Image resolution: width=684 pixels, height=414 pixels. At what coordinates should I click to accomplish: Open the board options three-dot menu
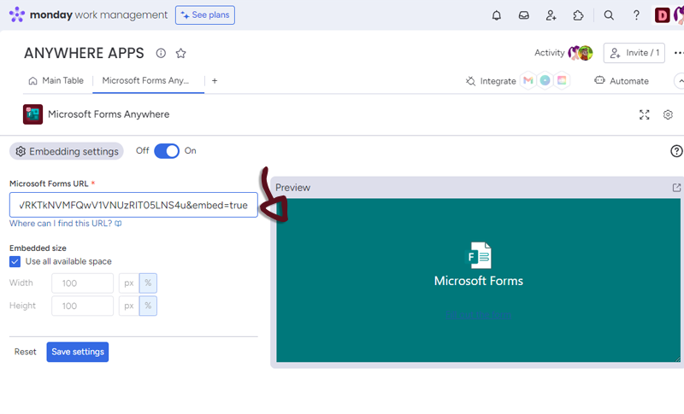coord(678,53)
